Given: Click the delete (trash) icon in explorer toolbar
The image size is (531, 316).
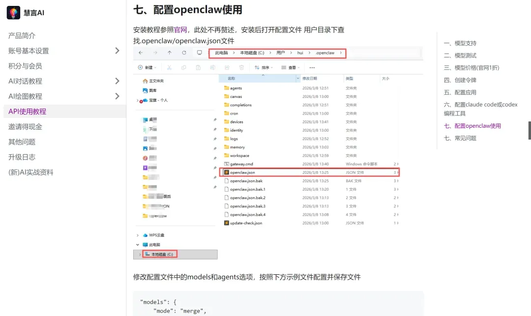Looking at the screenshot, I should pos(241,68).
